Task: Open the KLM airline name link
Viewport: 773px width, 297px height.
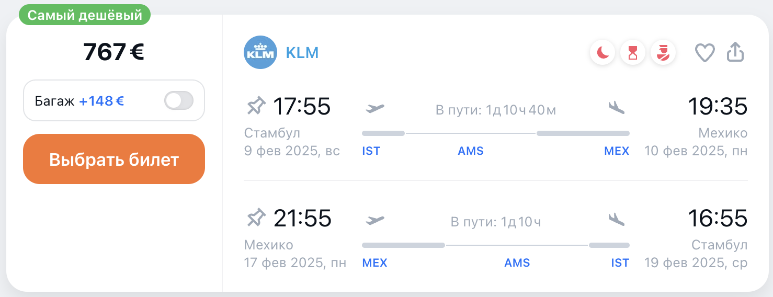Action: pyautogui.click(x=302, y=53)
